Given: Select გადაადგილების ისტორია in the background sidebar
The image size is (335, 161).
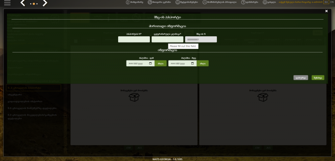Looking at the screenshot, I should coord(25,101).
